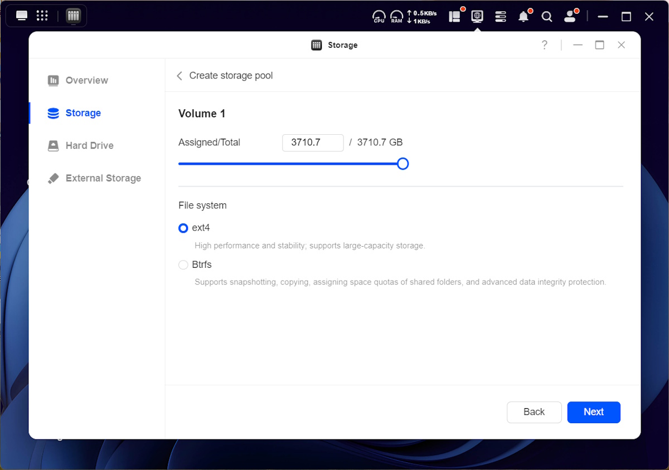
Task: Open the app grid launcher
Action: [x=42, y=16]
